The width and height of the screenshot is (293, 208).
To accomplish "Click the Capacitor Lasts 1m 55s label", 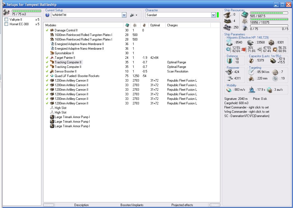I will click(x=265, y=56).
